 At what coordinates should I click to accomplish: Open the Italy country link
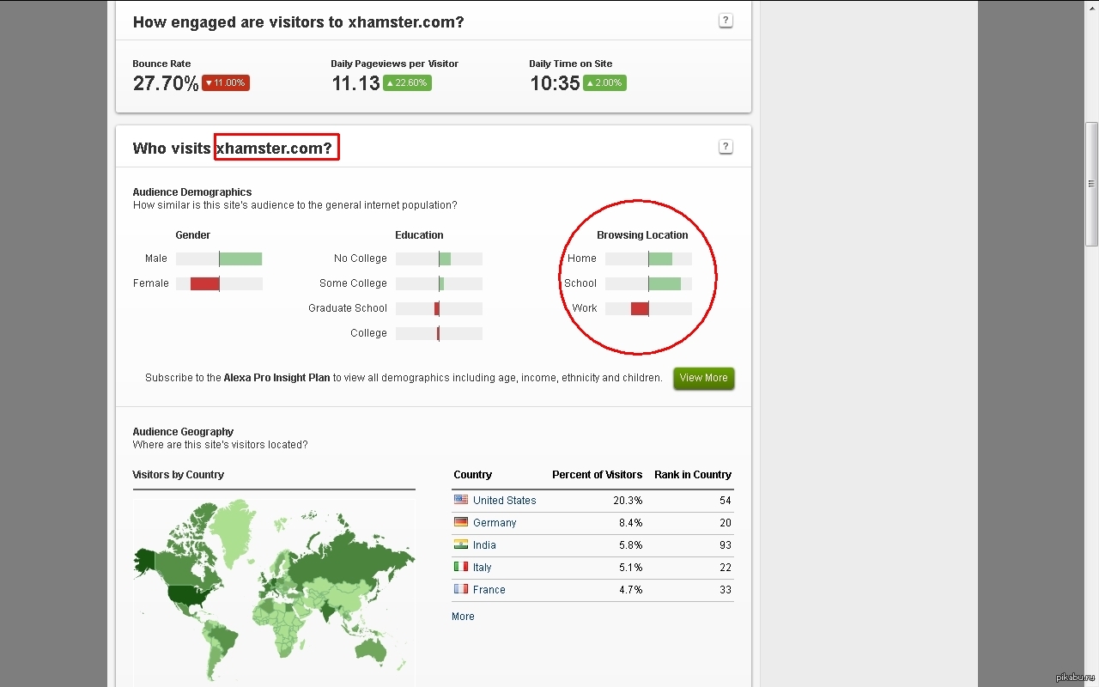(483, 568)
